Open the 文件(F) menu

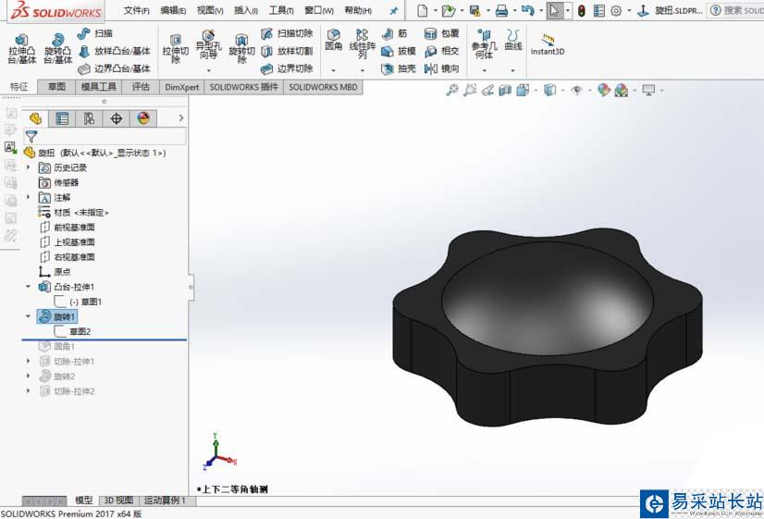[x=137, y=10]
